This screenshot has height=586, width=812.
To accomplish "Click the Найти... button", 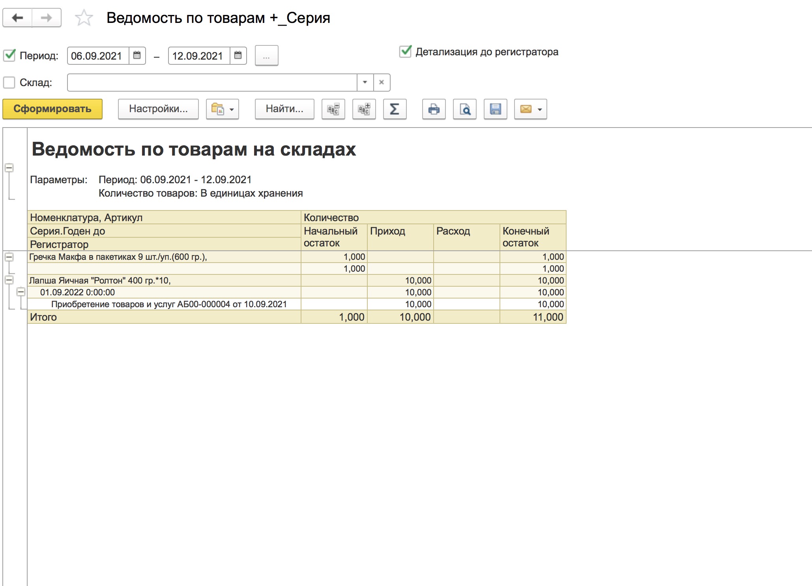I will coord(284,109).
